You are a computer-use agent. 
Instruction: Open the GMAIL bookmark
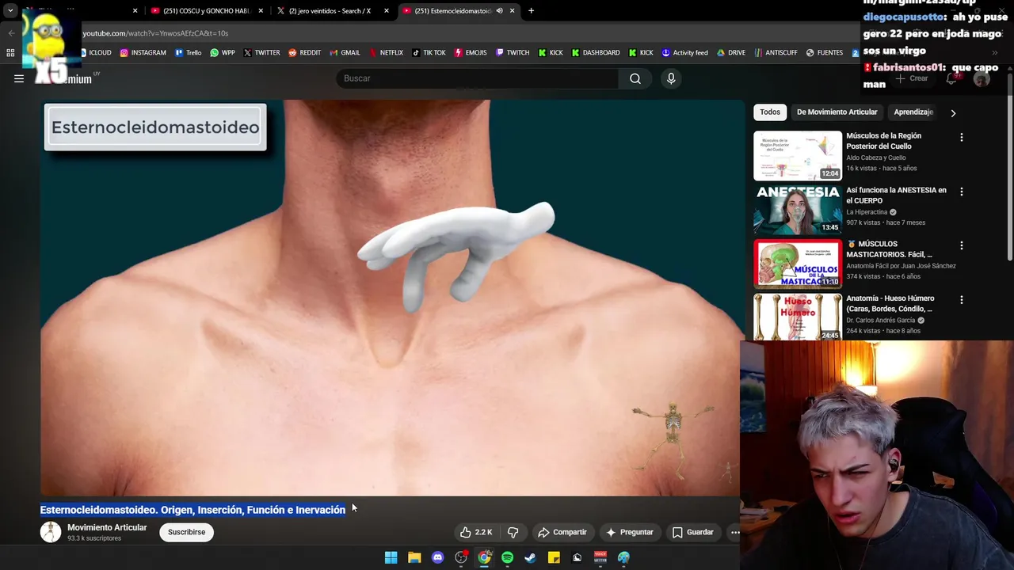345,53
